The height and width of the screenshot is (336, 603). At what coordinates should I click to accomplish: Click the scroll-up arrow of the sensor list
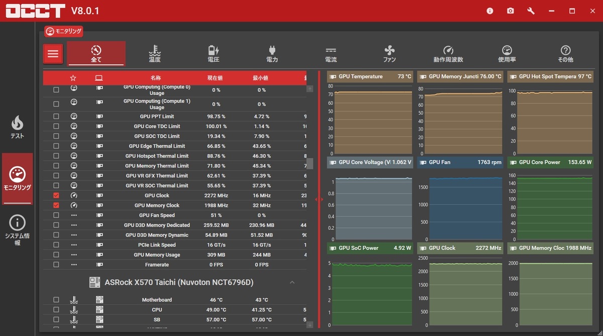coord(310,89)
